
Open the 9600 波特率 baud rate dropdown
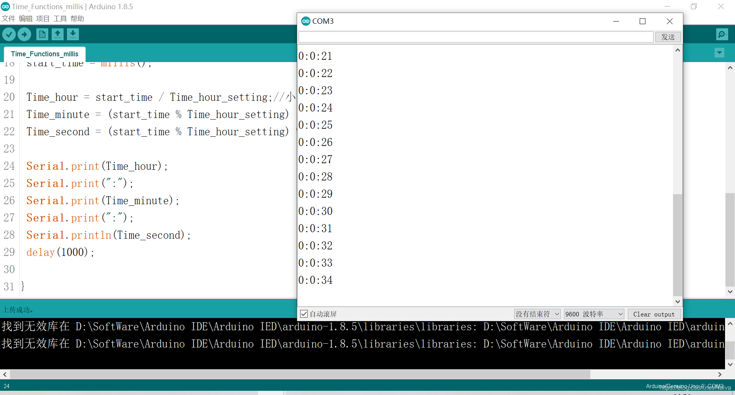[593, 314]
